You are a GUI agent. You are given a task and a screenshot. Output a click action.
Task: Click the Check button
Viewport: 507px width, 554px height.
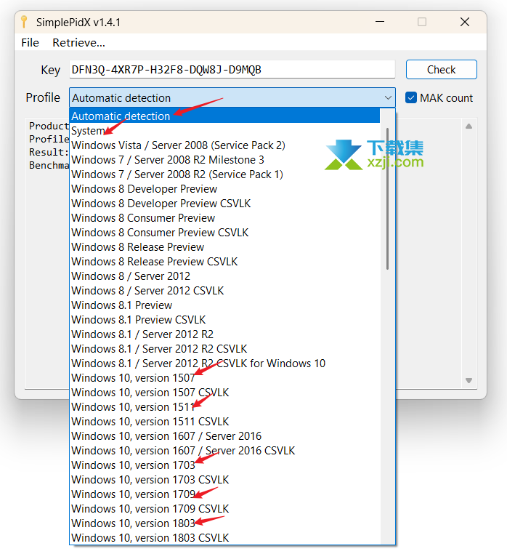pos(442,70)
